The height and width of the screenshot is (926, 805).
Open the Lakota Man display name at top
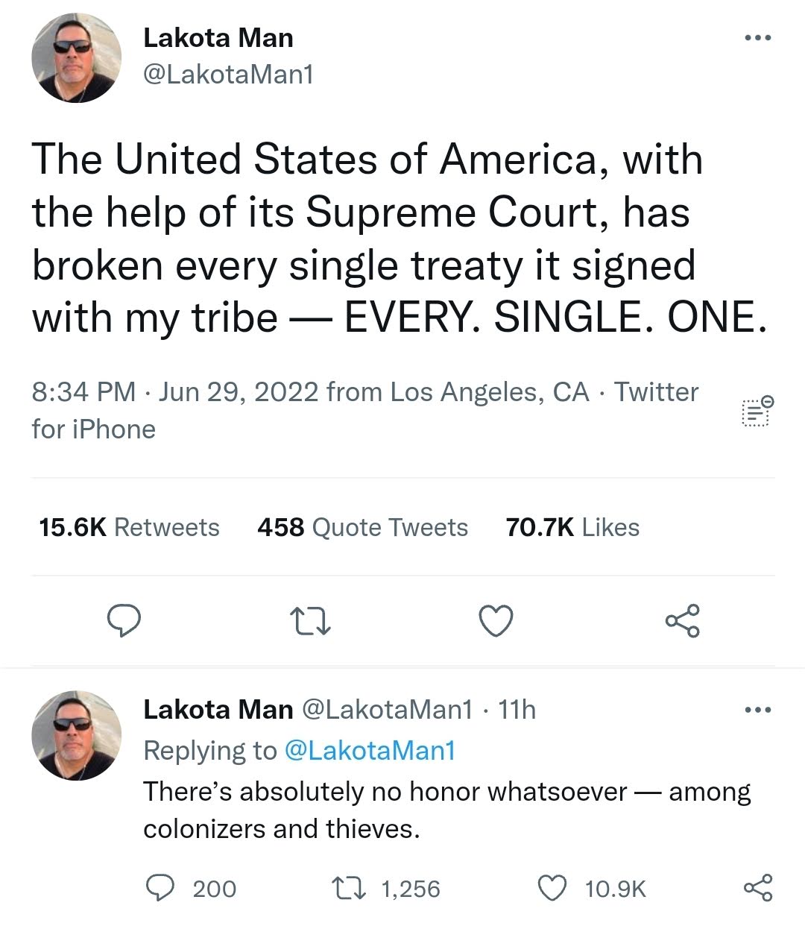click(218, 38)
